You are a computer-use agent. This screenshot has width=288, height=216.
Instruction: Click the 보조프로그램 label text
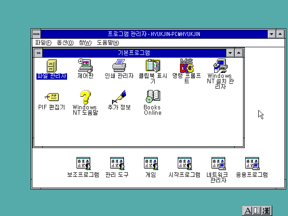pyautogui.click(x=83, y=175)
